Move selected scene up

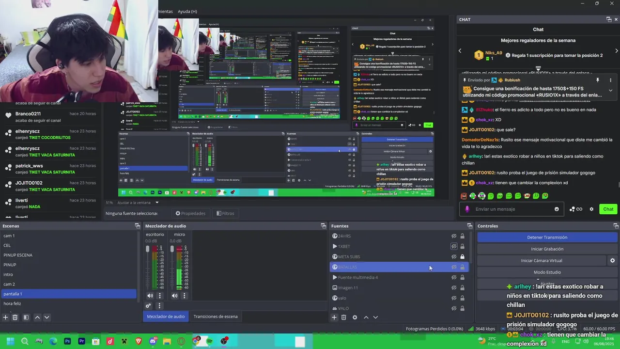pyautogui.click(x=37, y=317)
